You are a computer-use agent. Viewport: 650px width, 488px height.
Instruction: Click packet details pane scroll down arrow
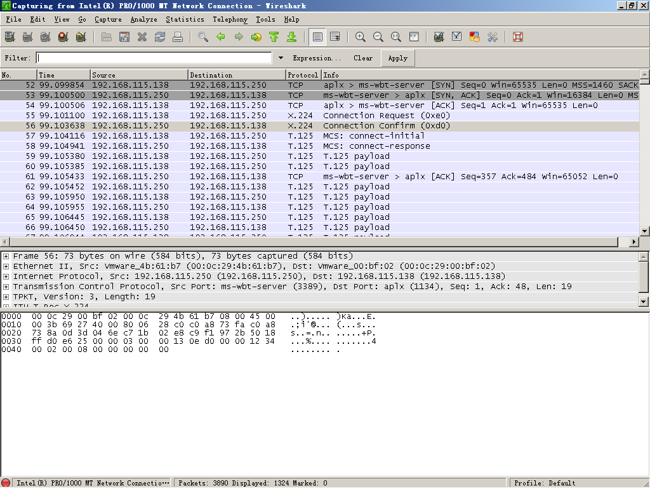pos(644,302)
